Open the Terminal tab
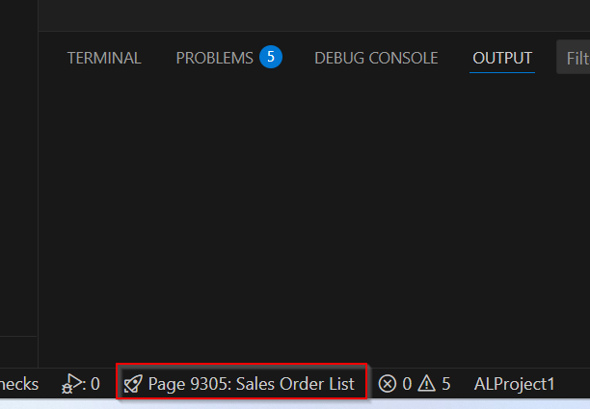 [104, 58]
